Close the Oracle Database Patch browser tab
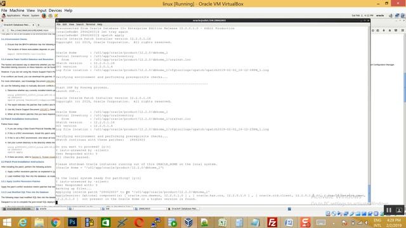 coord(33,25)
